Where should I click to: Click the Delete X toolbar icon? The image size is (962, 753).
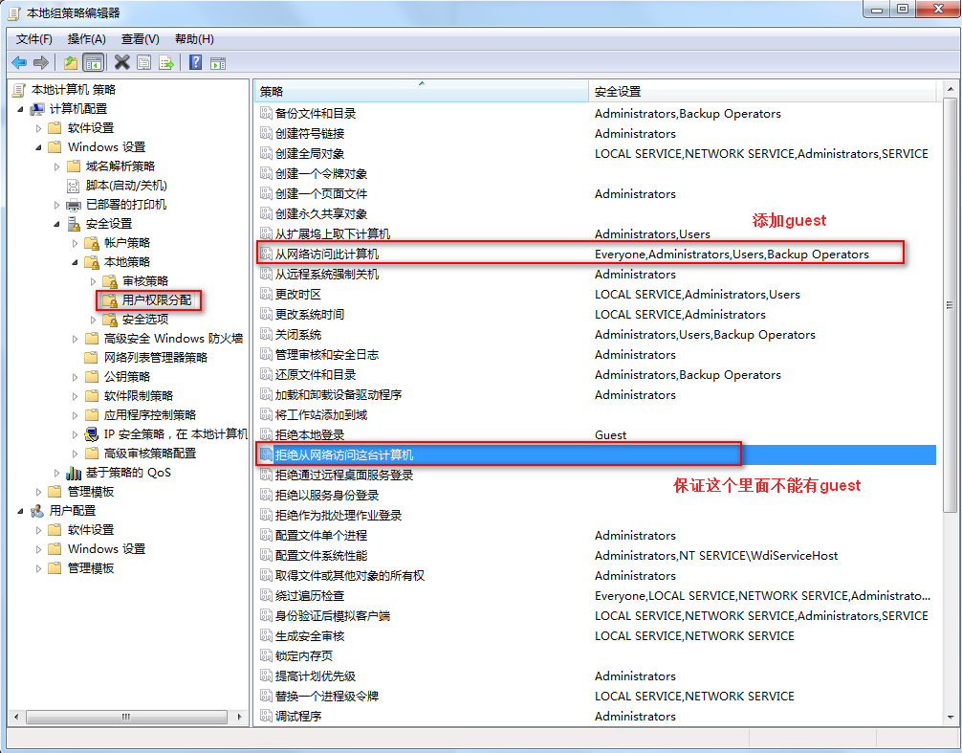121,63
